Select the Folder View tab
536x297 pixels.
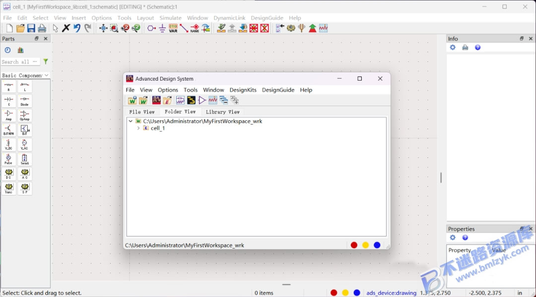(x=180, y=111)
